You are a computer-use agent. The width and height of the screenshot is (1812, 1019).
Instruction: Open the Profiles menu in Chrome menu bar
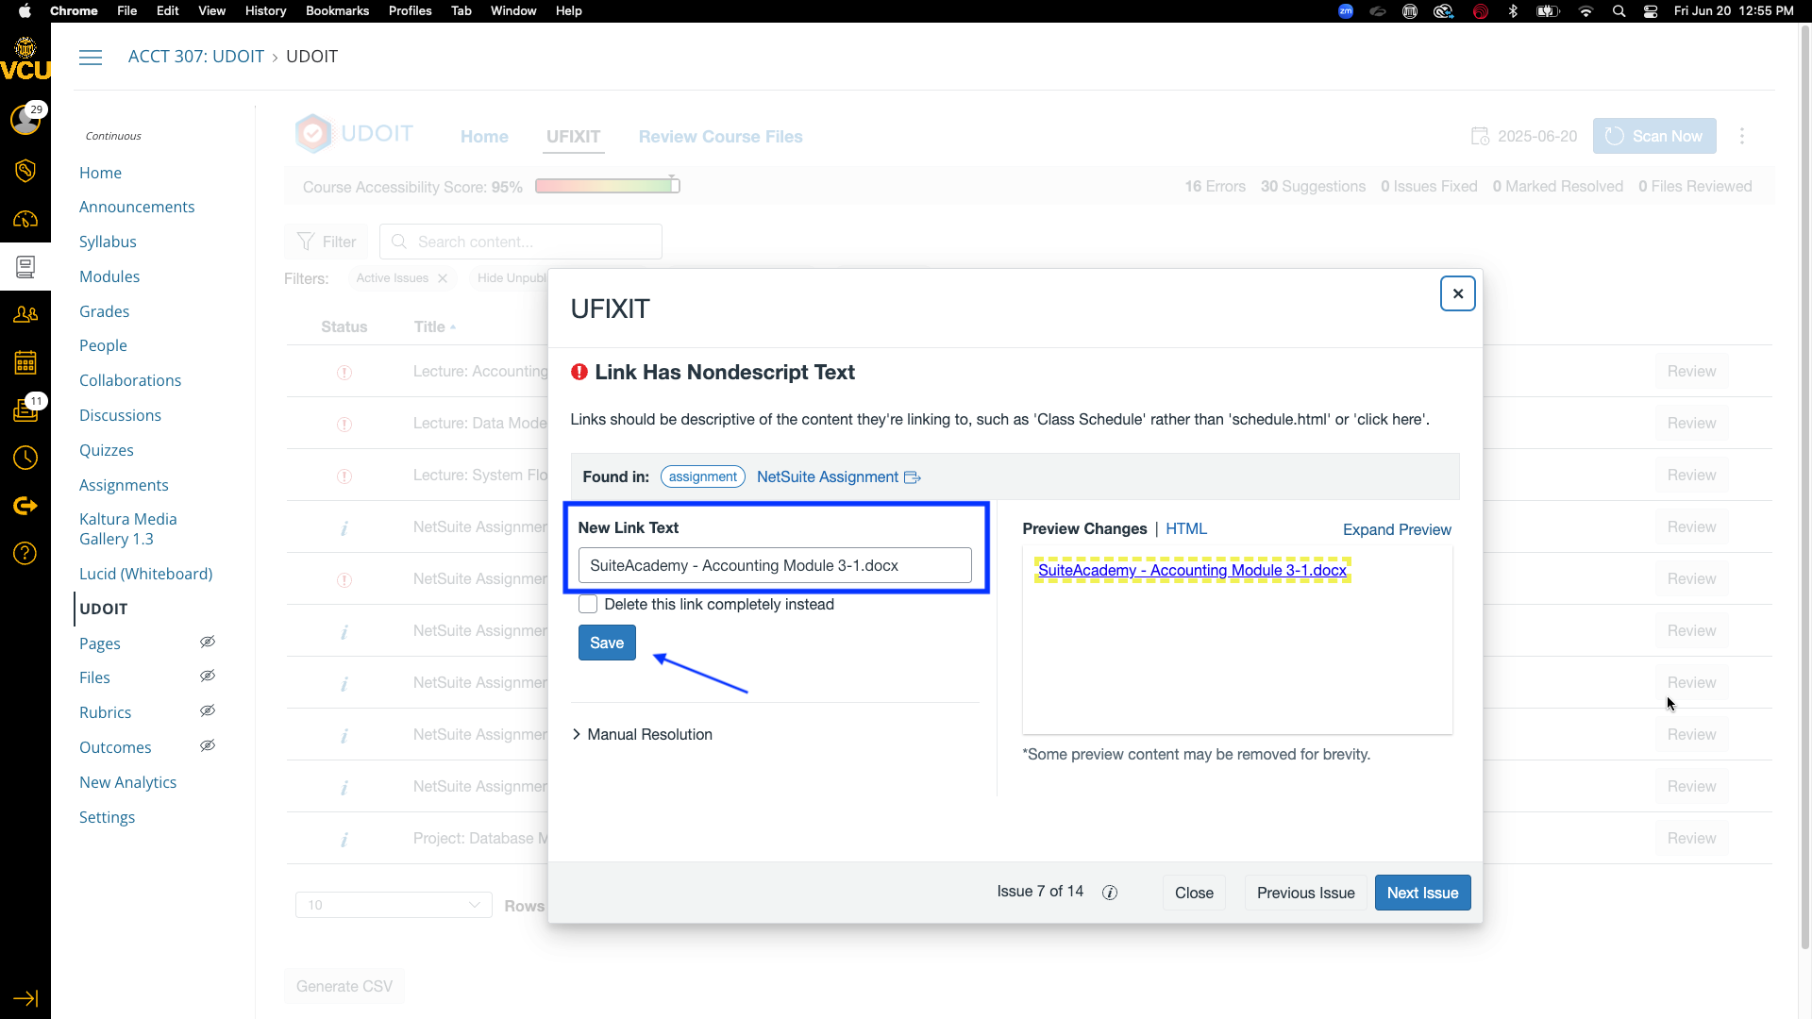[410, 11]
